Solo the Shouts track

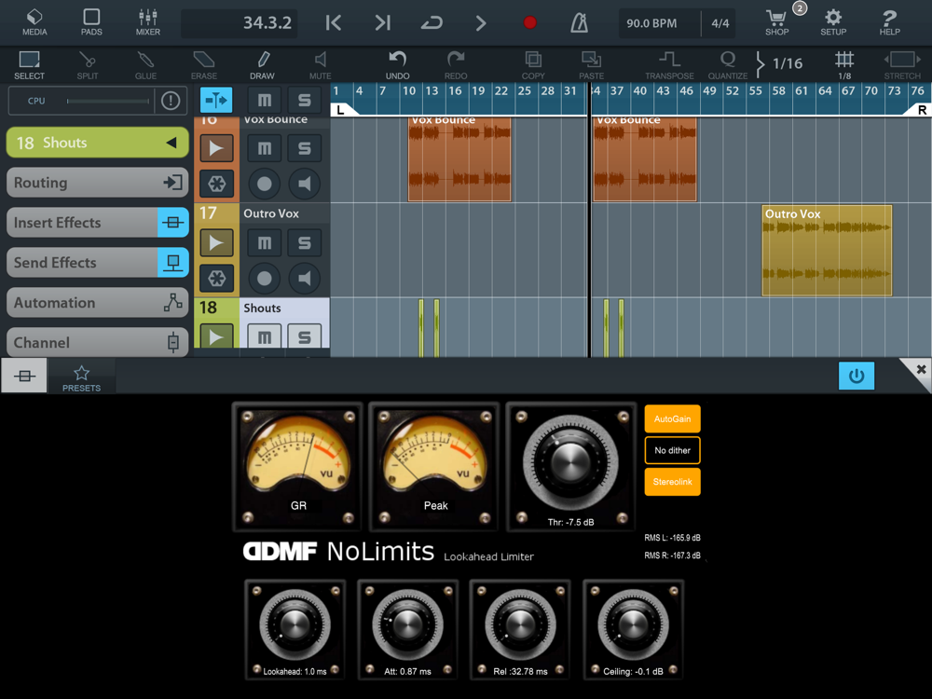click(x=305, y=336)
